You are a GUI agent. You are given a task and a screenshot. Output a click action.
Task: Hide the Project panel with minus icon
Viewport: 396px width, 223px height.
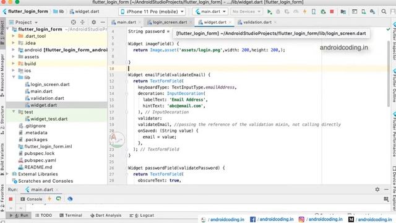tap(103, 22)
